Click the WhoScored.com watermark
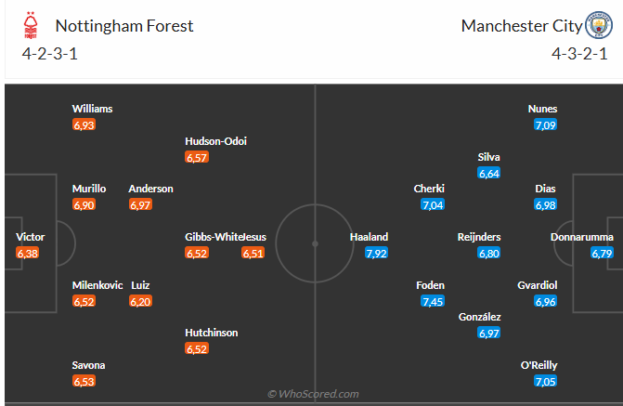 pos(313,394)
